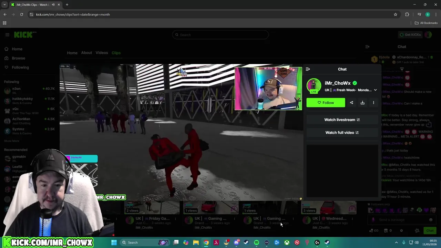The image size is (441, 248).
Task: Open the Chrome tab search dropdown
Action: coord(4,5)
